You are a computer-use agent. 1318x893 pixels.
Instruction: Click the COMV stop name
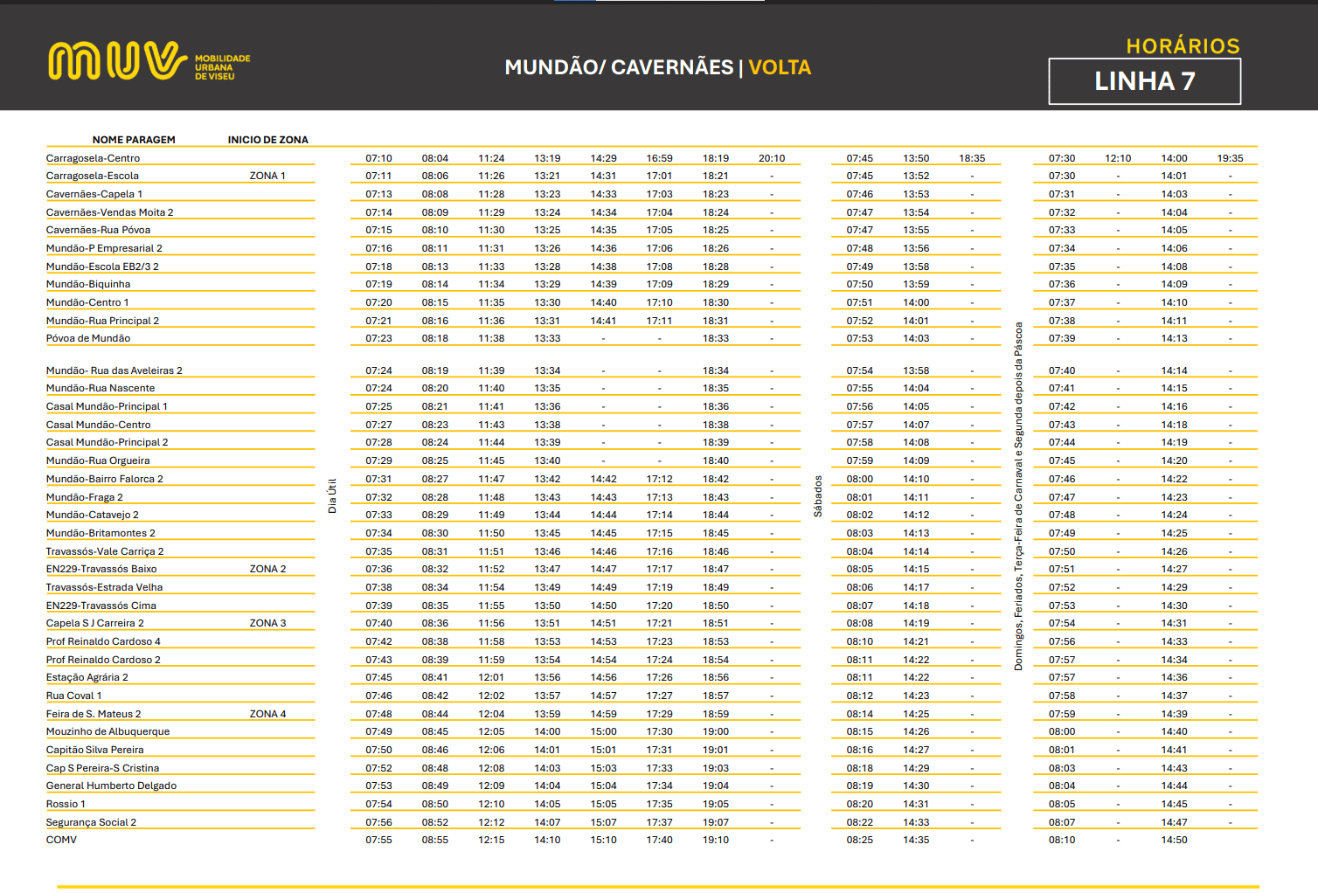61,840
